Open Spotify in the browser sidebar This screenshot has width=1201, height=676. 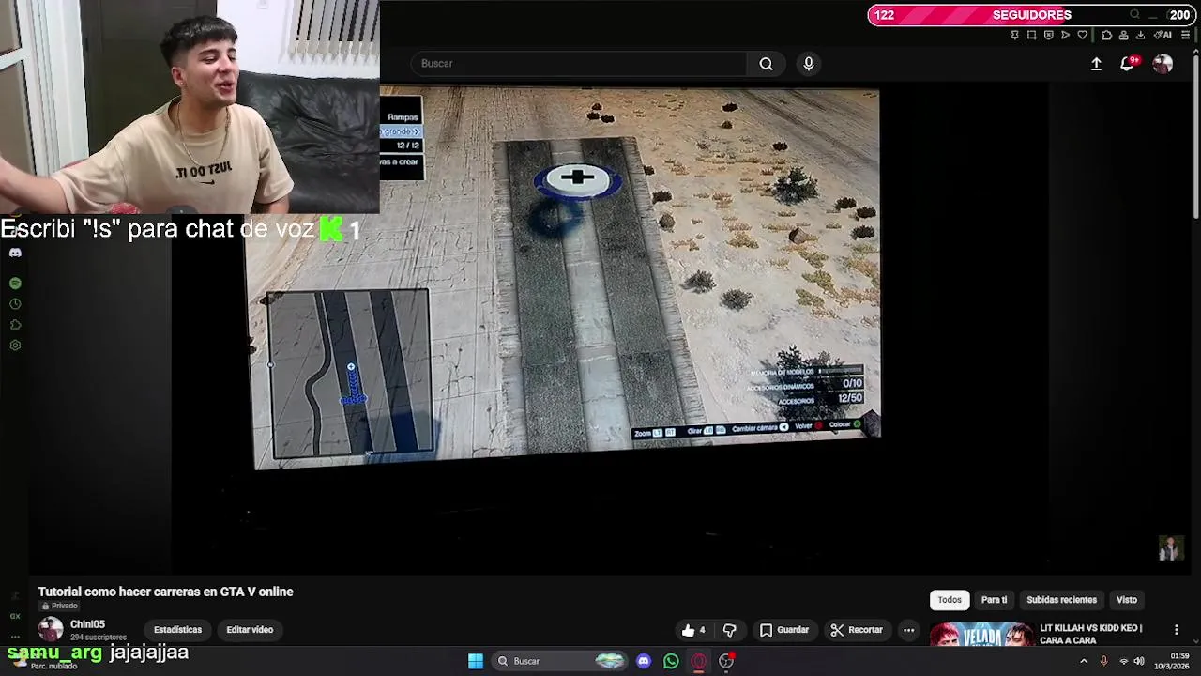[x=15, y=283]
